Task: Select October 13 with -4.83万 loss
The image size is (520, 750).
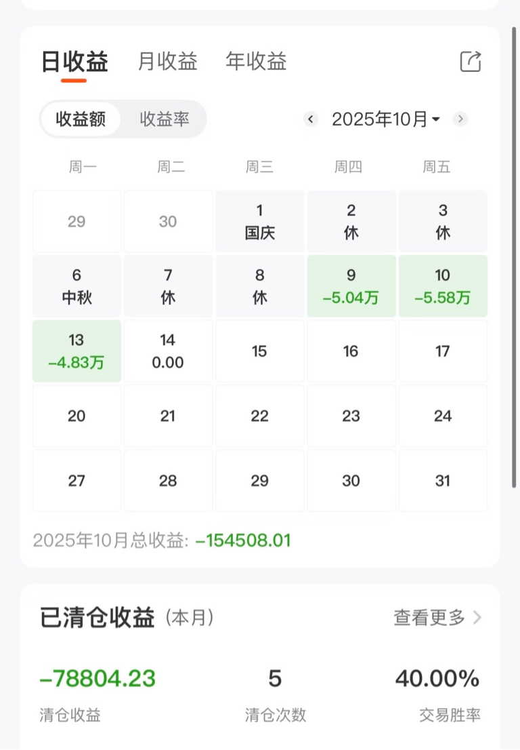Action: coord(77,351)
